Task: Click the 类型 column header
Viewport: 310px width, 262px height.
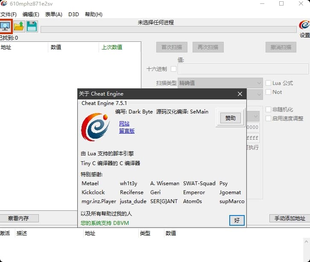Action: (x=145, y=233)
